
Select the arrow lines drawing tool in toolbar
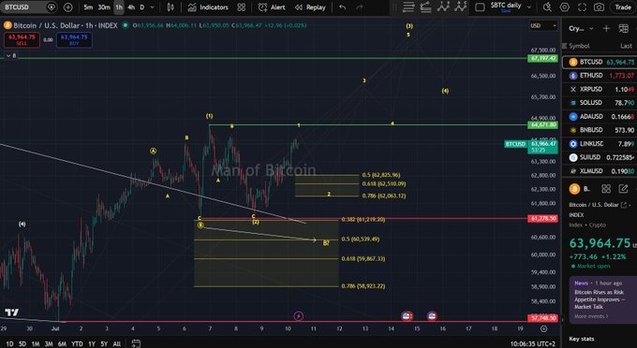[425, 7]
